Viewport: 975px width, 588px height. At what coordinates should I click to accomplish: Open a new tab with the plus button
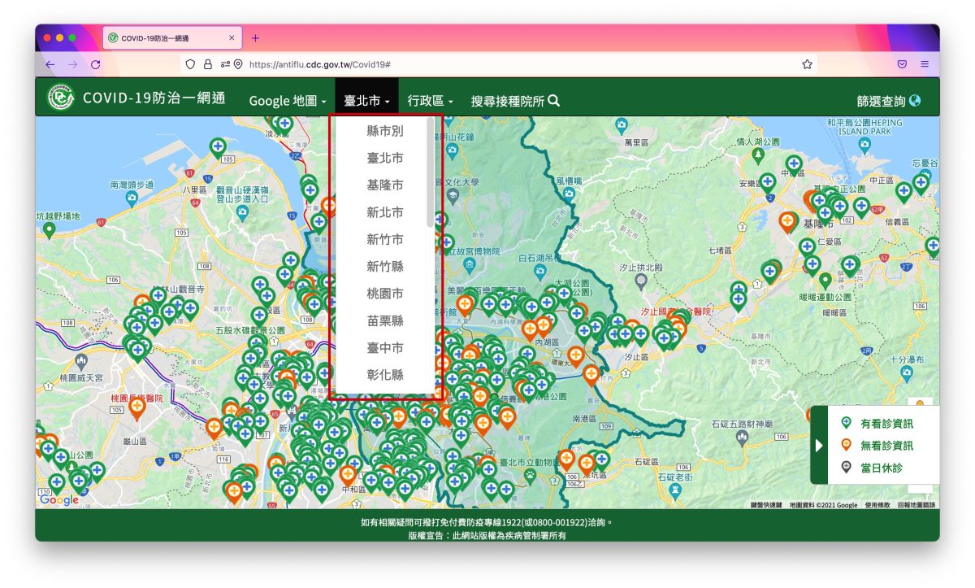tap(255, 38)
